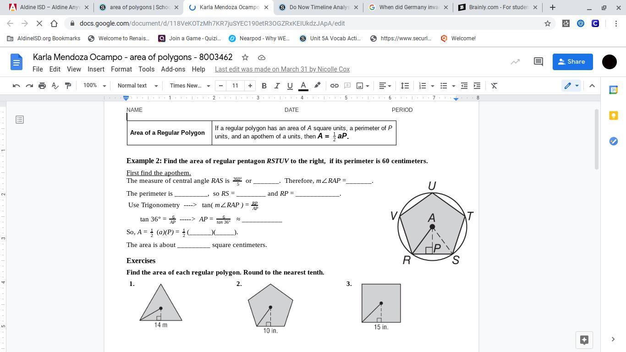Go to Docs home icon
This screenshot has height=352, width=626.
click(x=16, y=62)
